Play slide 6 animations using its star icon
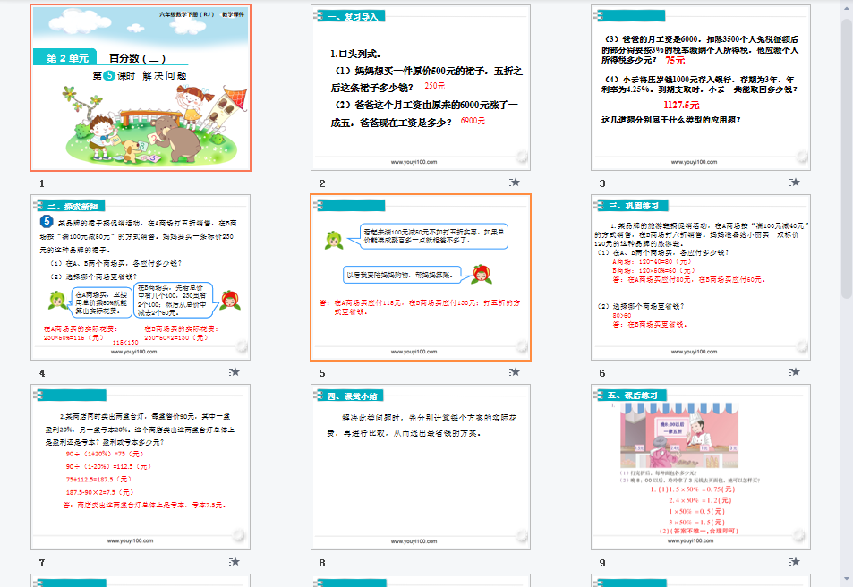The width and height of the screenshot is (853, 587). pos(794,372)
